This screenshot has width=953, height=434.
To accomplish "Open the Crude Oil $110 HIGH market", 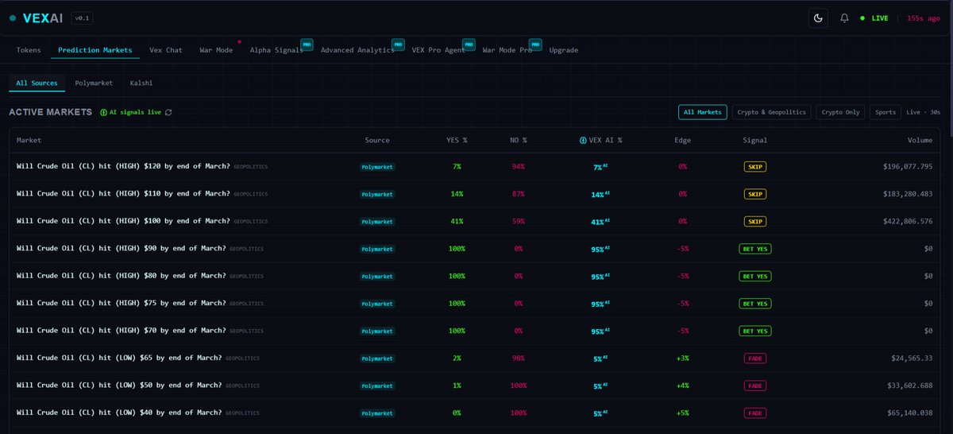I will pyautogui.click(x=123, y=194).
